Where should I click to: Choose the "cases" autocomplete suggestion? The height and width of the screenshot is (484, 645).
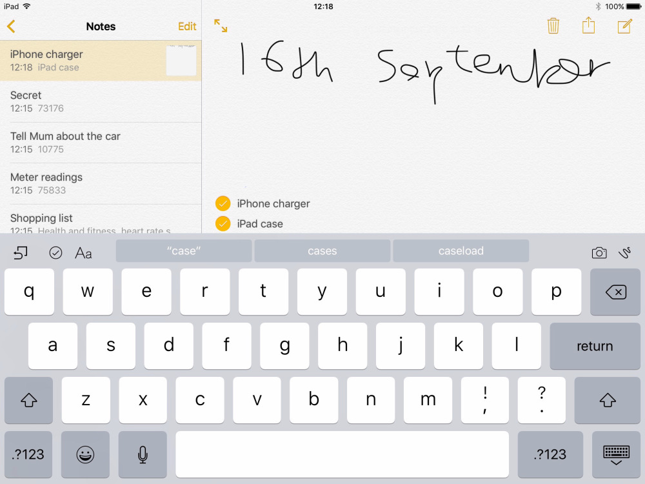point(322,251)
